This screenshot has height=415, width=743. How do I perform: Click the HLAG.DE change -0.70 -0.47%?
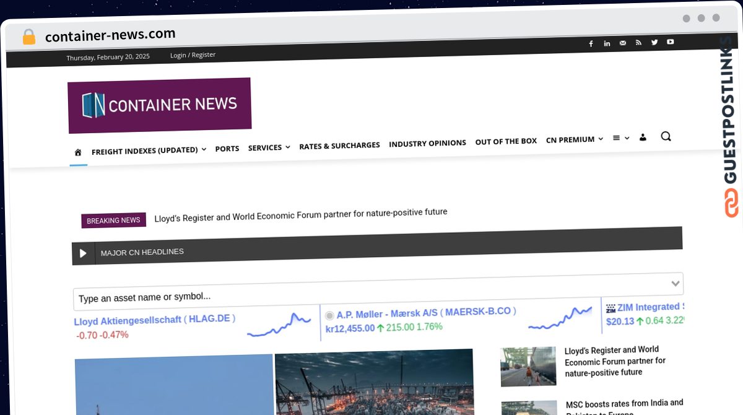coord(102,335)
